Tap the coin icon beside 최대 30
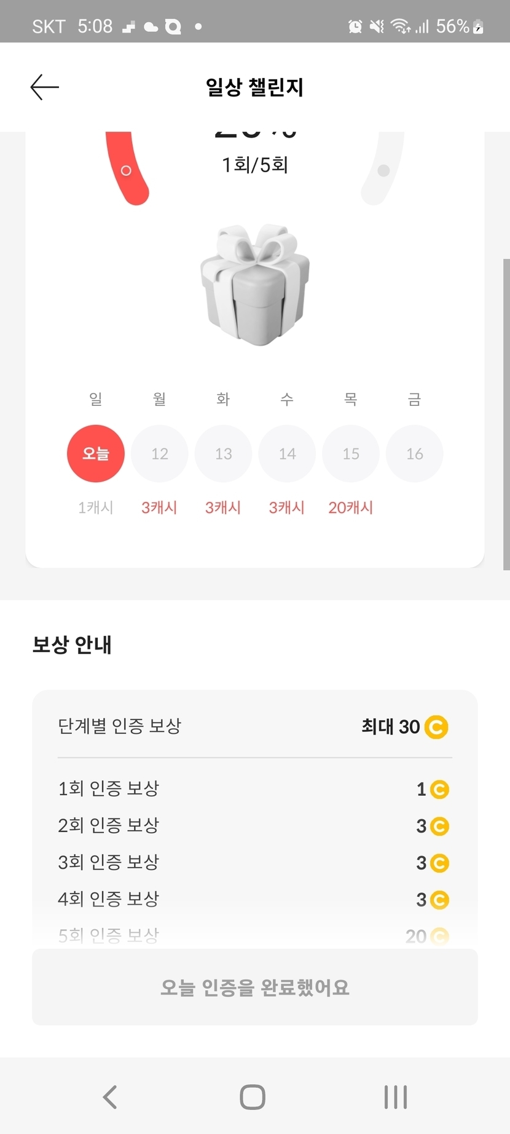Viewport: 510px width, 1134px height. (x=436, y=727)
